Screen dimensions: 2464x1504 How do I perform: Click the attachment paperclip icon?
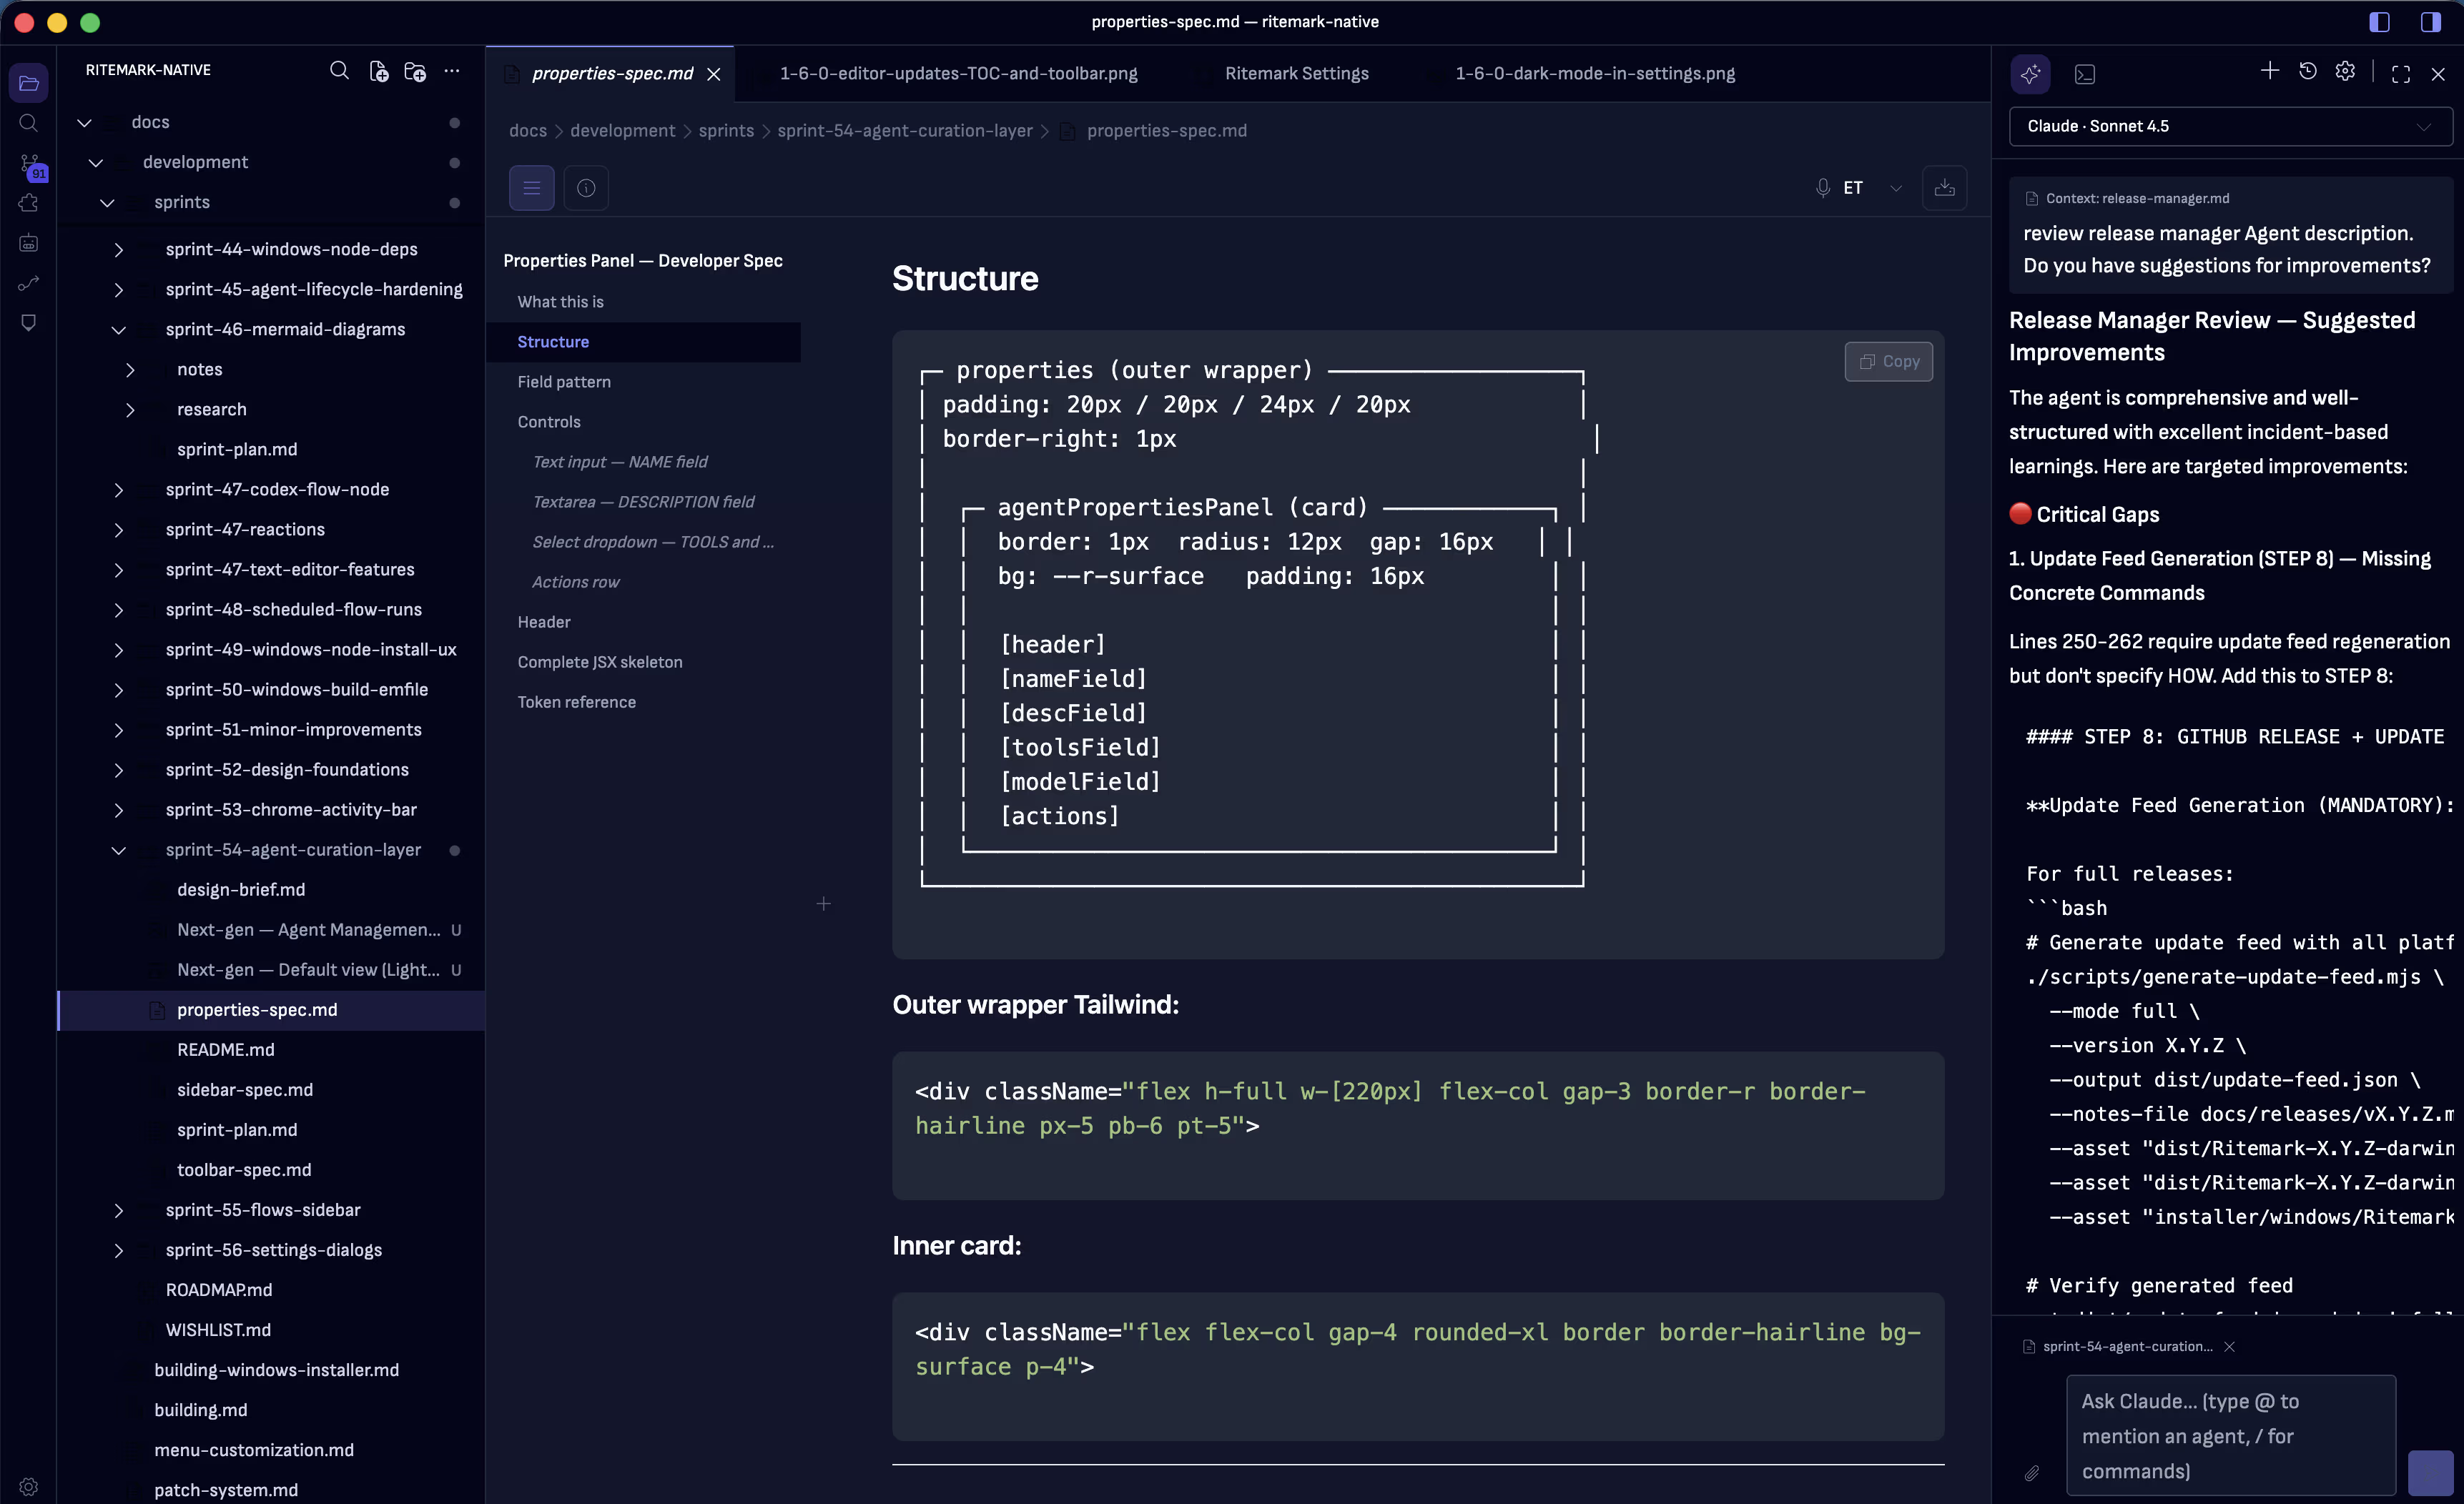pos(2032,1473)
